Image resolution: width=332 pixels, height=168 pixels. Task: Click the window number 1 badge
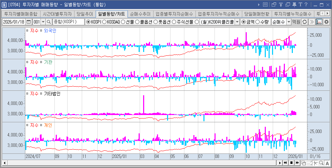click(x=4, y=5)
